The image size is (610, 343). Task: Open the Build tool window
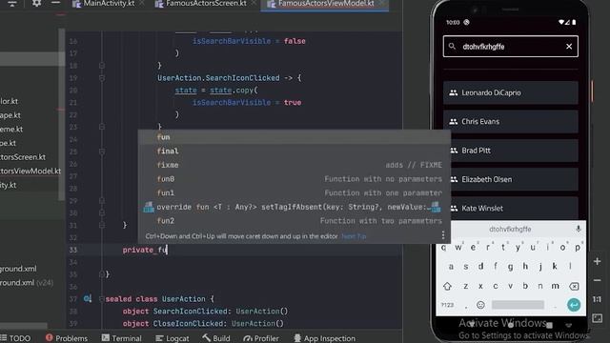coord(216,338)
